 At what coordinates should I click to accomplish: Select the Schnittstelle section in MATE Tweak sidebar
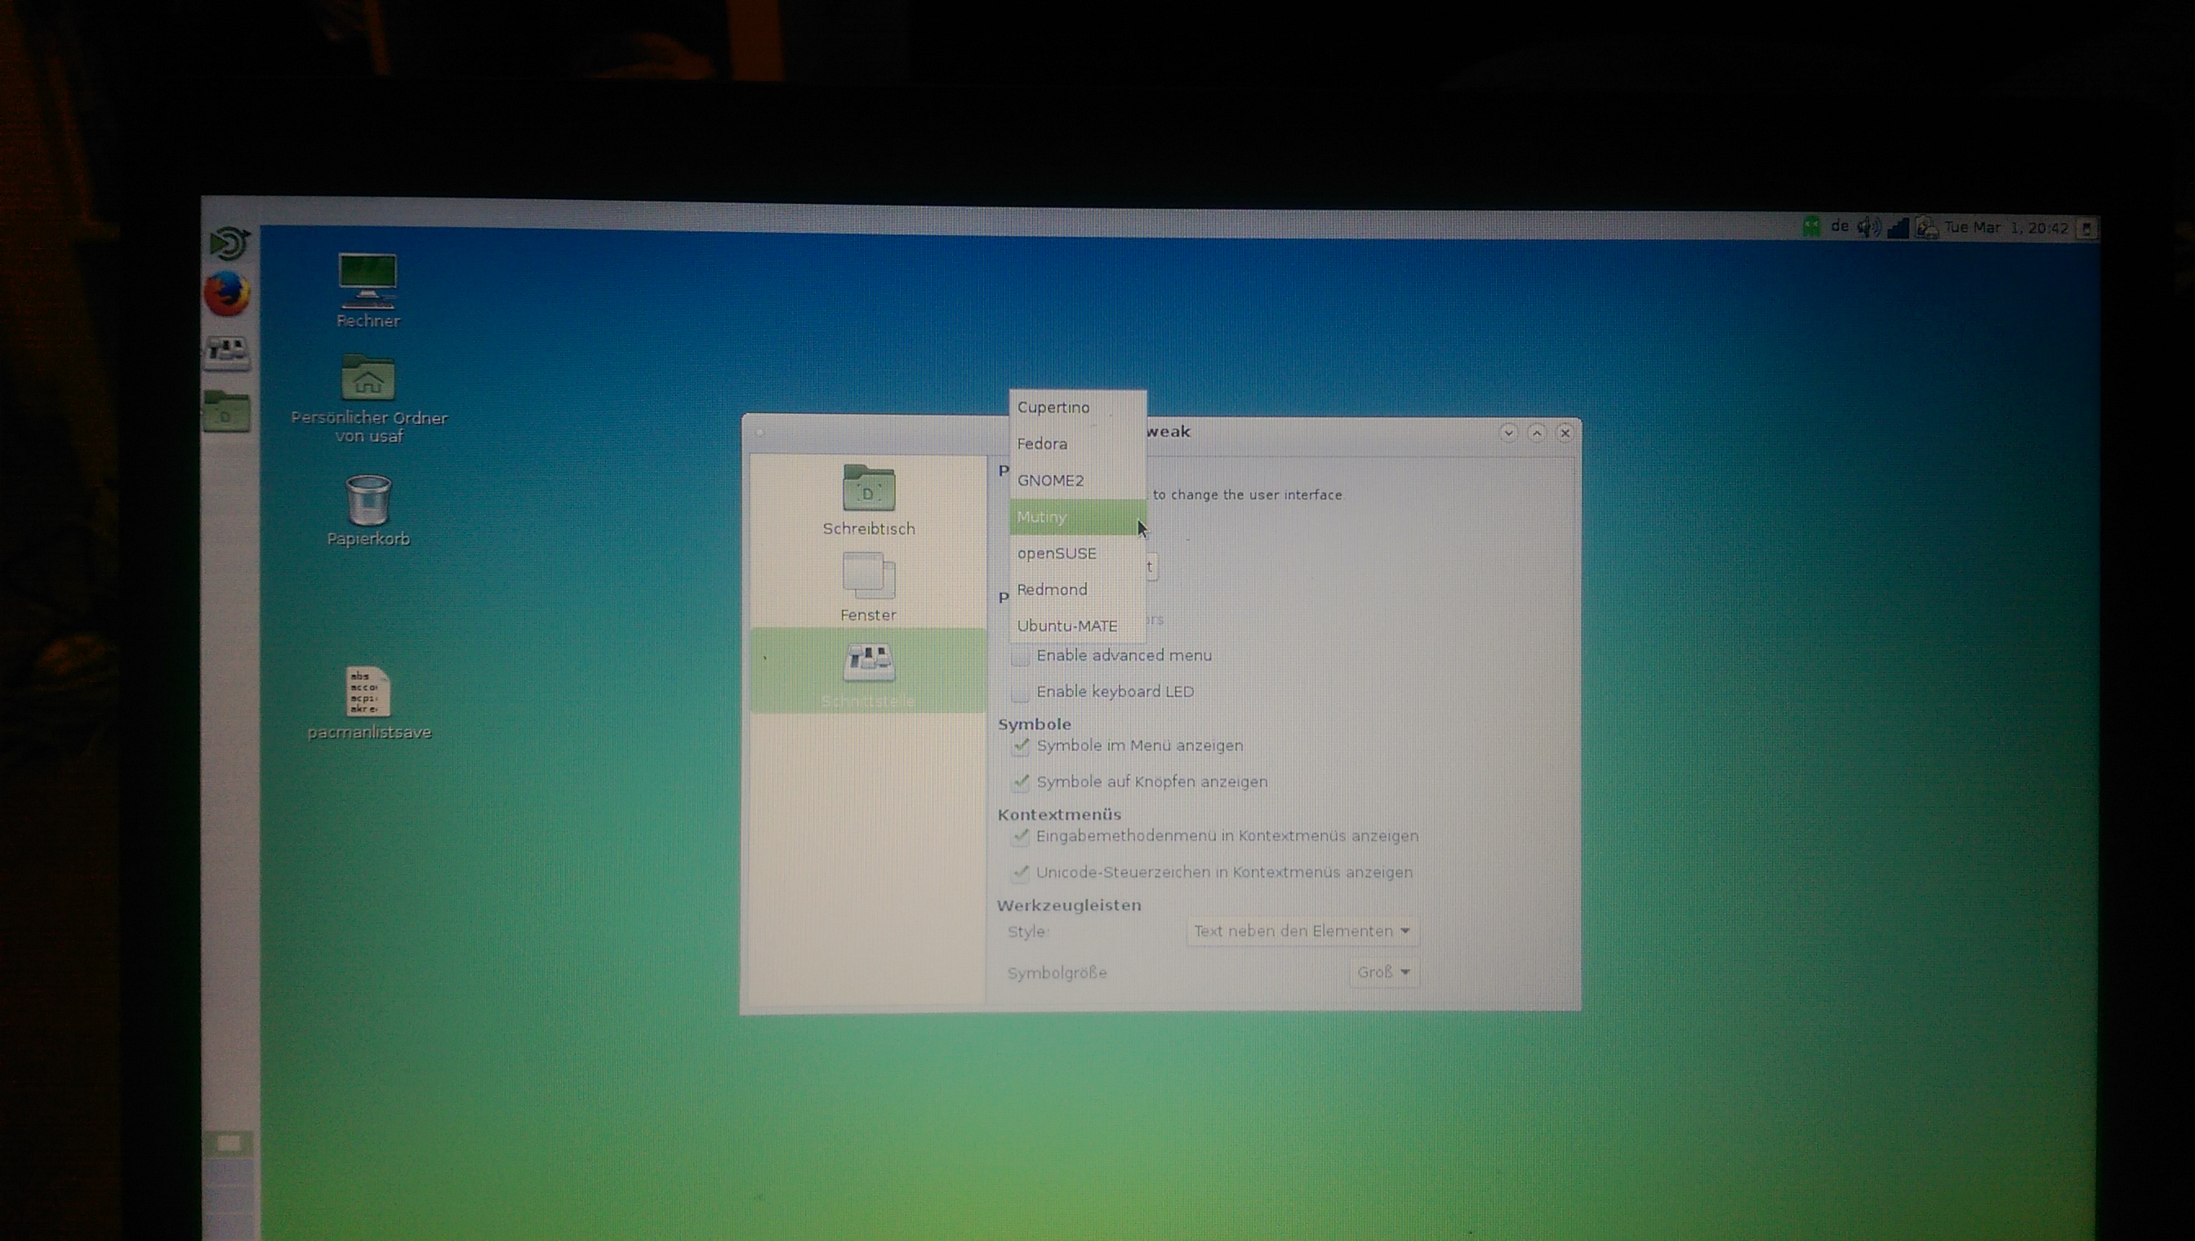[x=869, y=671]
